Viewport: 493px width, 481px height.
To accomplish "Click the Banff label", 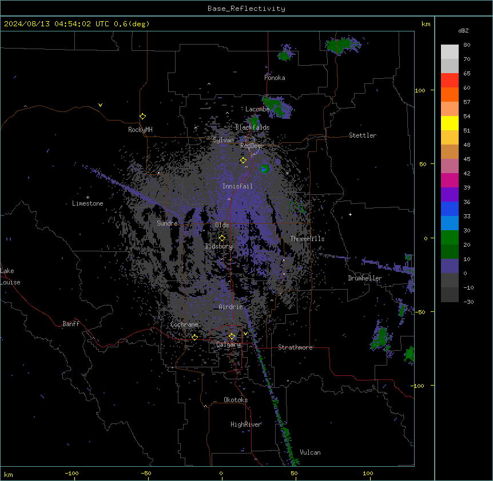I will click(x=71, y=324).
